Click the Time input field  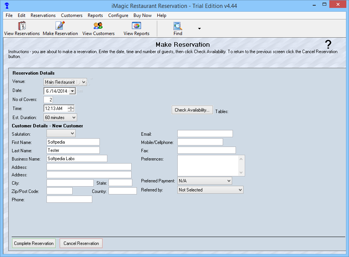(56, 109)
